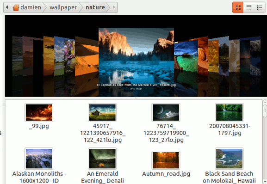Select the orange canyon rock cover
267x184 pixels.
[x=203, y=56]
